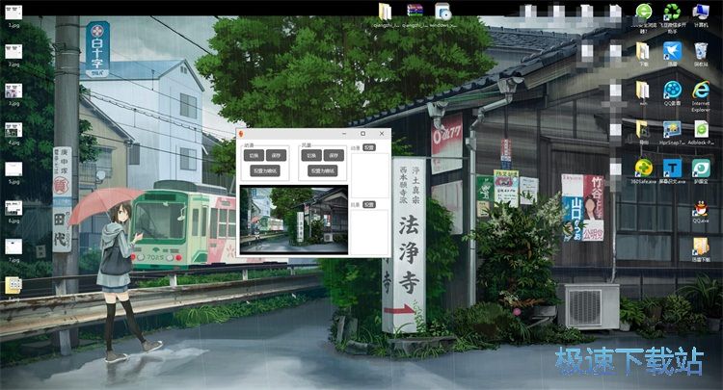723x390 pixels.
Task: Click 保存 in the 风景 group
Action: coord(334,156)
